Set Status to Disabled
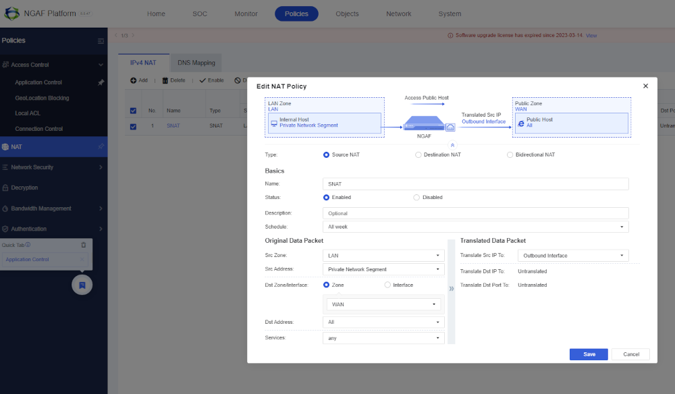The height and width of the screenshot is (394, 675). click(416, 197)
